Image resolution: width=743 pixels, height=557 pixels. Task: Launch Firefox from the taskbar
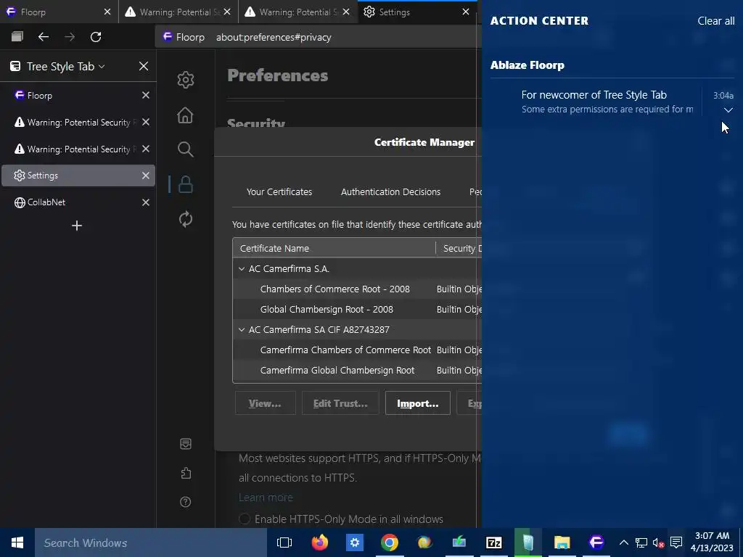(x=320, y=542)
